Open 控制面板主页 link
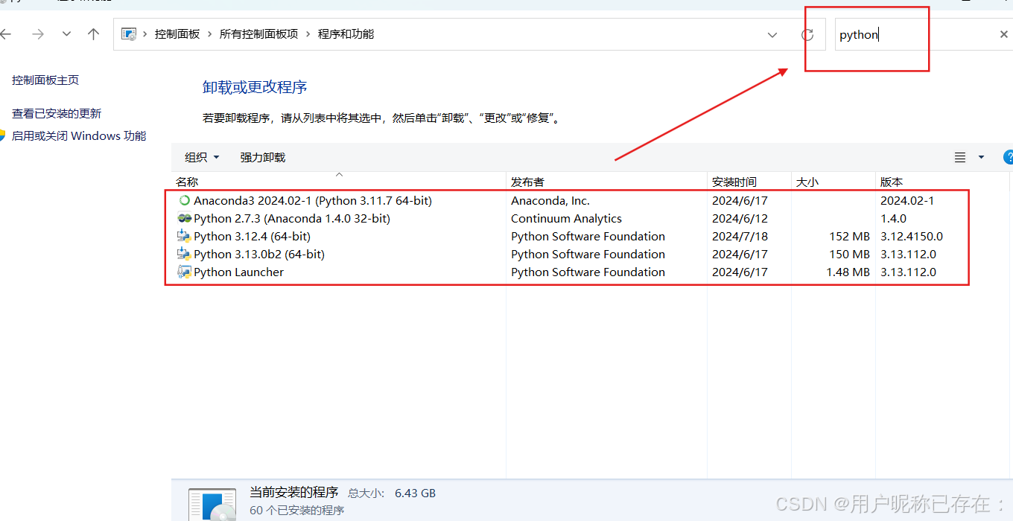Image resolution: width=1013 pixels, height=521 pixels. click(x=45, y=80)
